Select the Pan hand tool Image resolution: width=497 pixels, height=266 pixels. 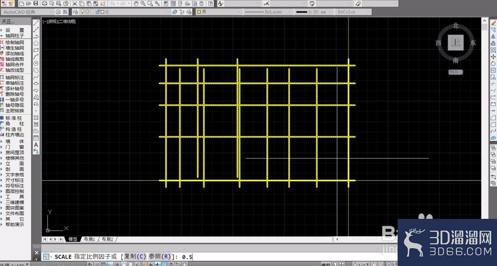[136, 3]
